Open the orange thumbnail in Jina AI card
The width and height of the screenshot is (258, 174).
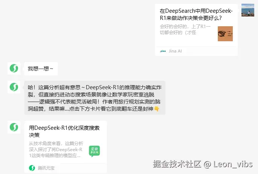pyautogui.click(x=225, y=34)
